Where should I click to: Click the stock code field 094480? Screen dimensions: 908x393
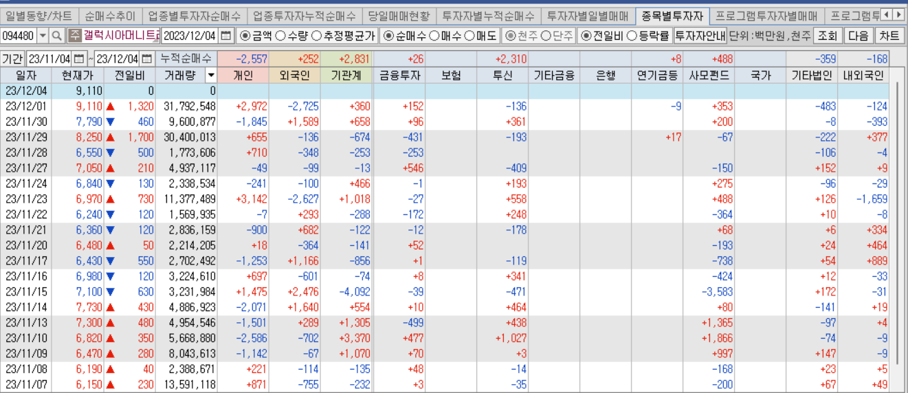coord(18,35)
